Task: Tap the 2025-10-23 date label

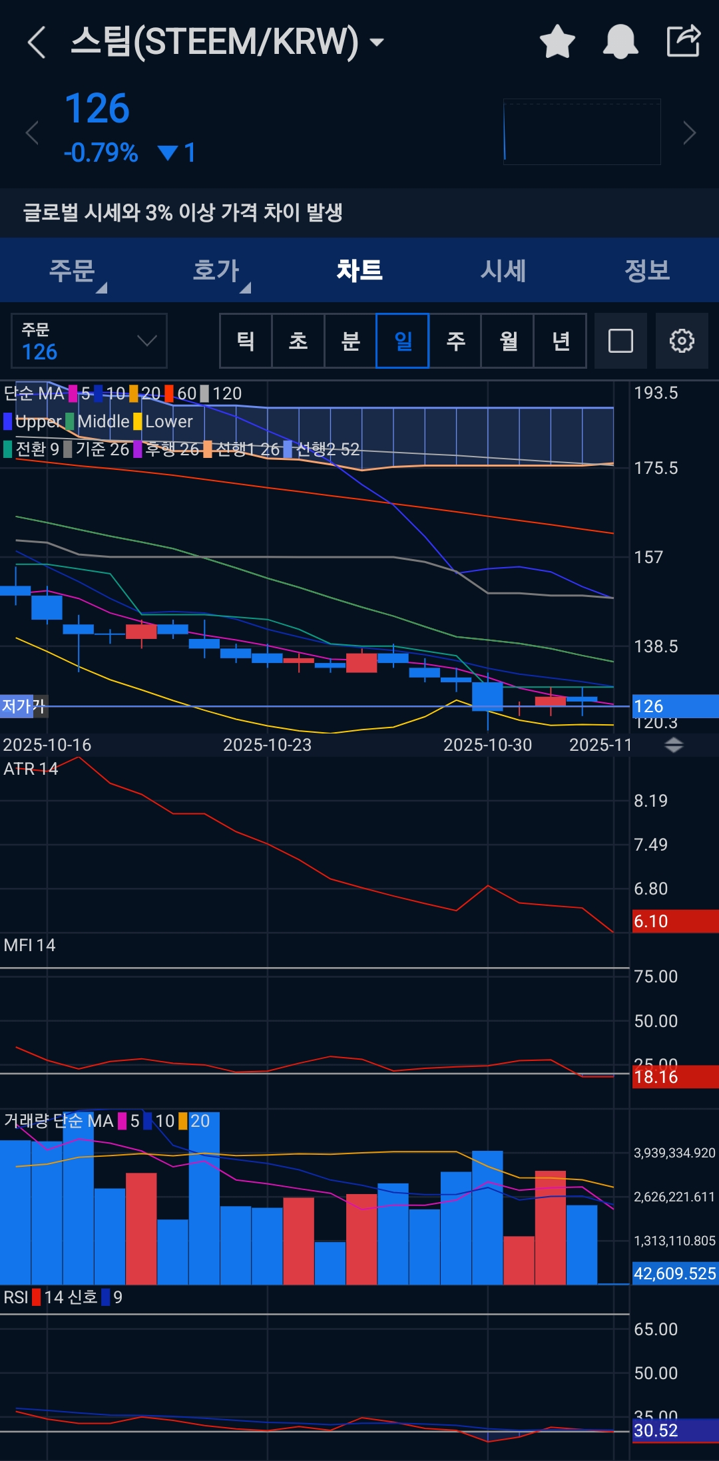Action: pos(267,745)
